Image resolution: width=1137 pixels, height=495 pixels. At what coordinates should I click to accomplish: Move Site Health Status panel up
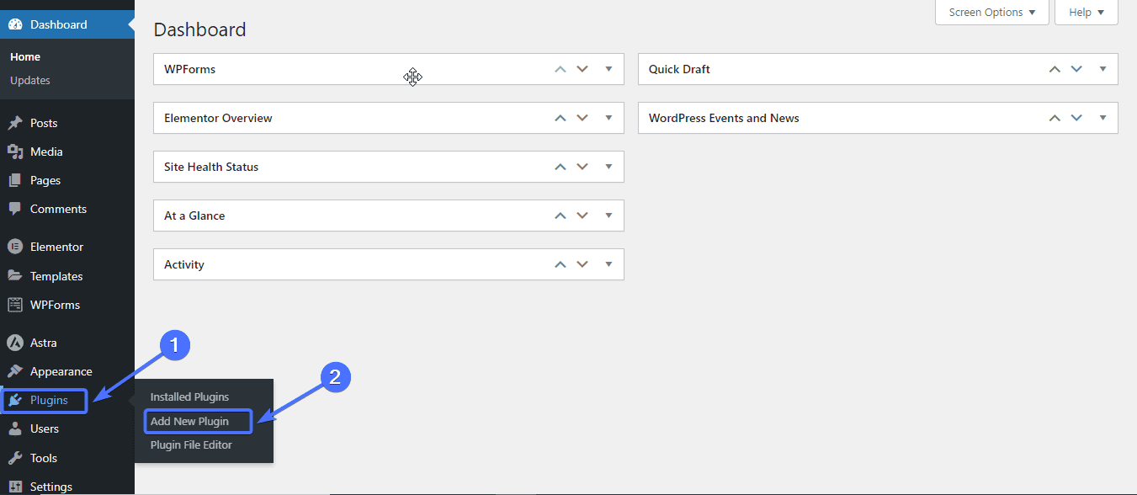[x=561, y=167]
